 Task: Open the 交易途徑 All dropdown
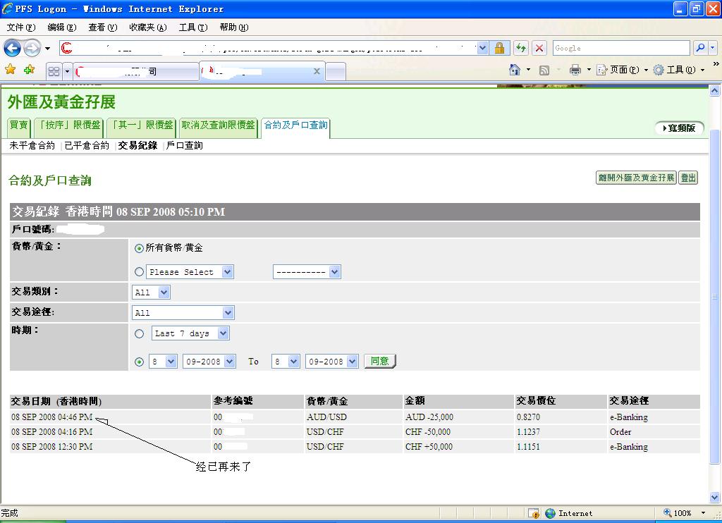(x=183, y=313)
